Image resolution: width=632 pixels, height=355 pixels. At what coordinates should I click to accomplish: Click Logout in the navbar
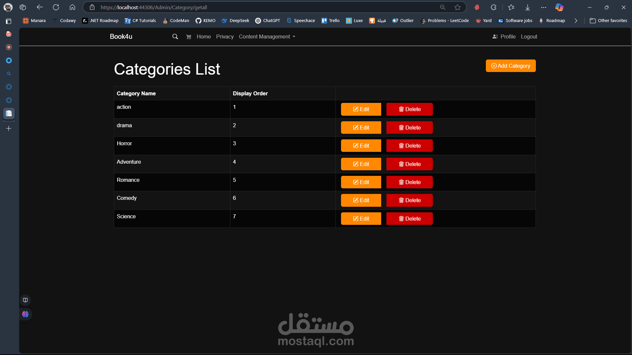[x=529, y=36]
